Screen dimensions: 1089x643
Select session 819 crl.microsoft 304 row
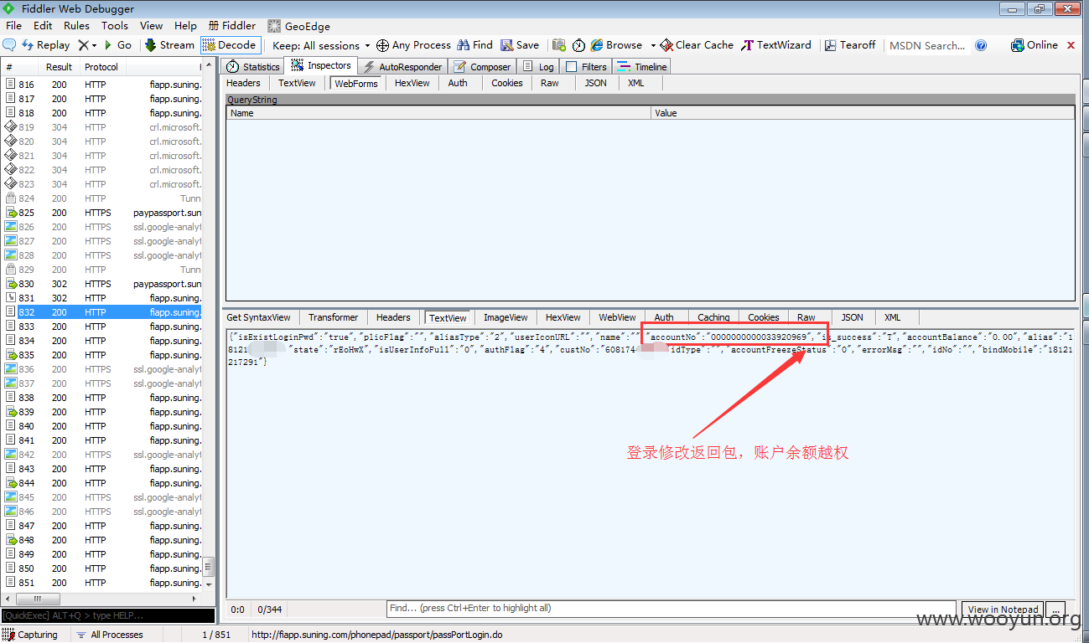[x=101, y=127]
